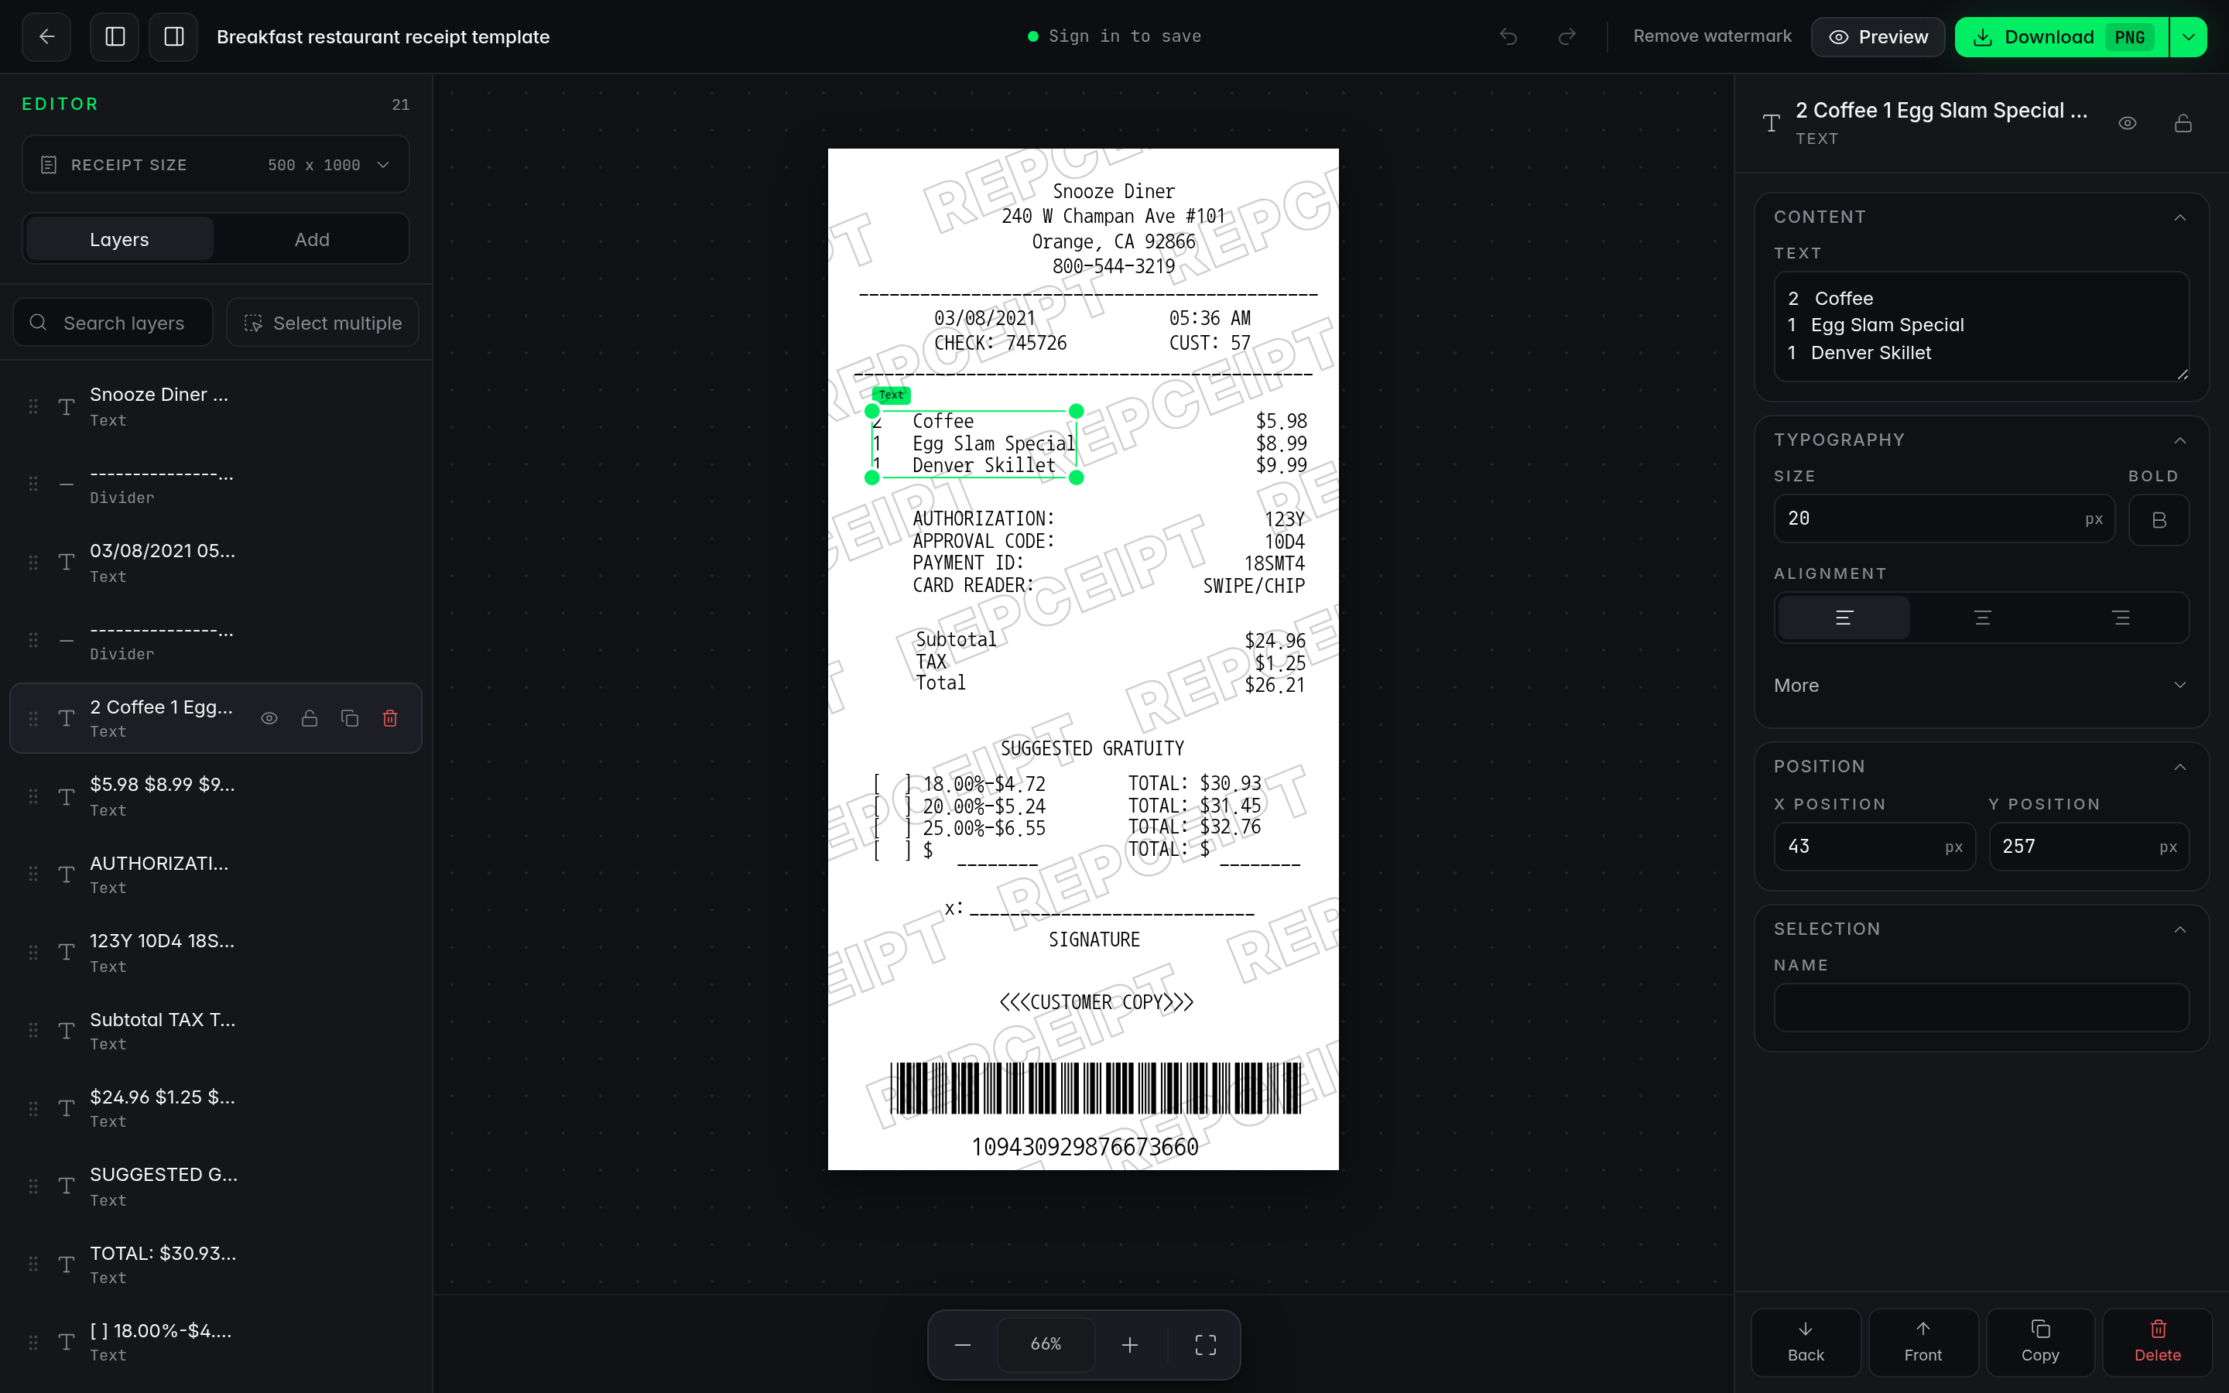
Task: Send element to Back
Action: 1806,1343
